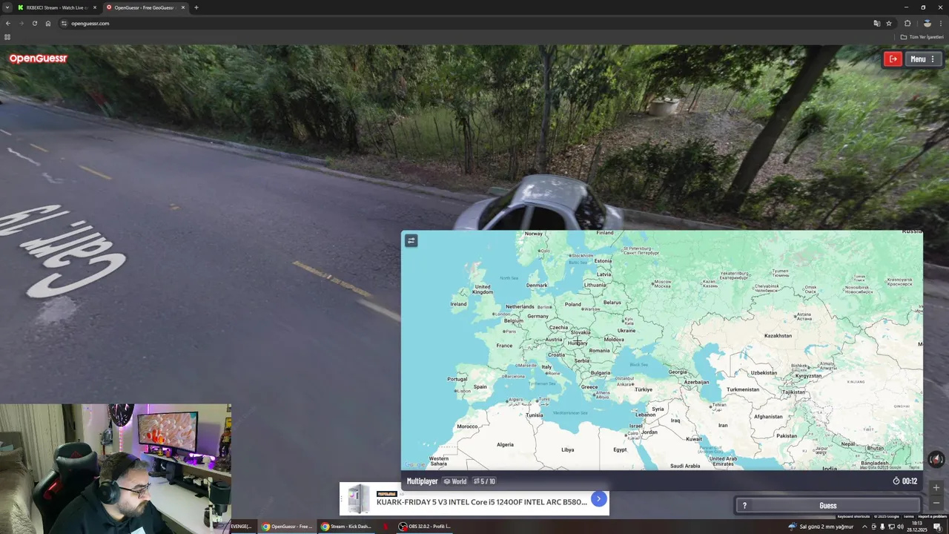This screenshot has width=949, height=534.
Task: Open Report a problem link on map
Action: (x=933, y=516)
